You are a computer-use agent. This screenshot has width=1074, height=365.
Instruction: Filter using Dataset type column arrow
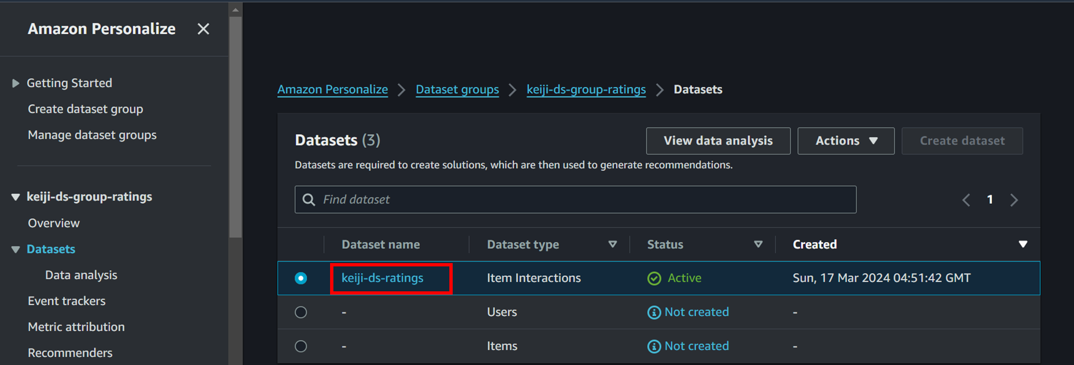click(612, 244)
